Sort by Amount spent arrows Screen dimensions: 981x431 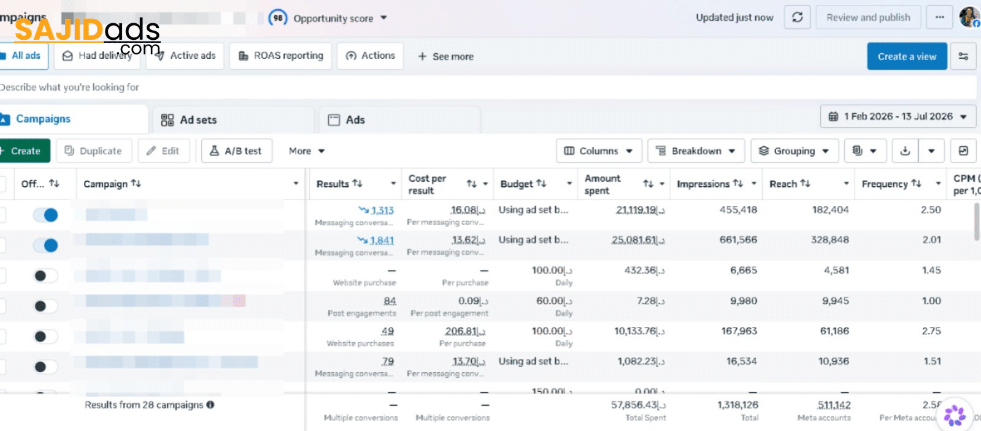[x=648, y=184]
